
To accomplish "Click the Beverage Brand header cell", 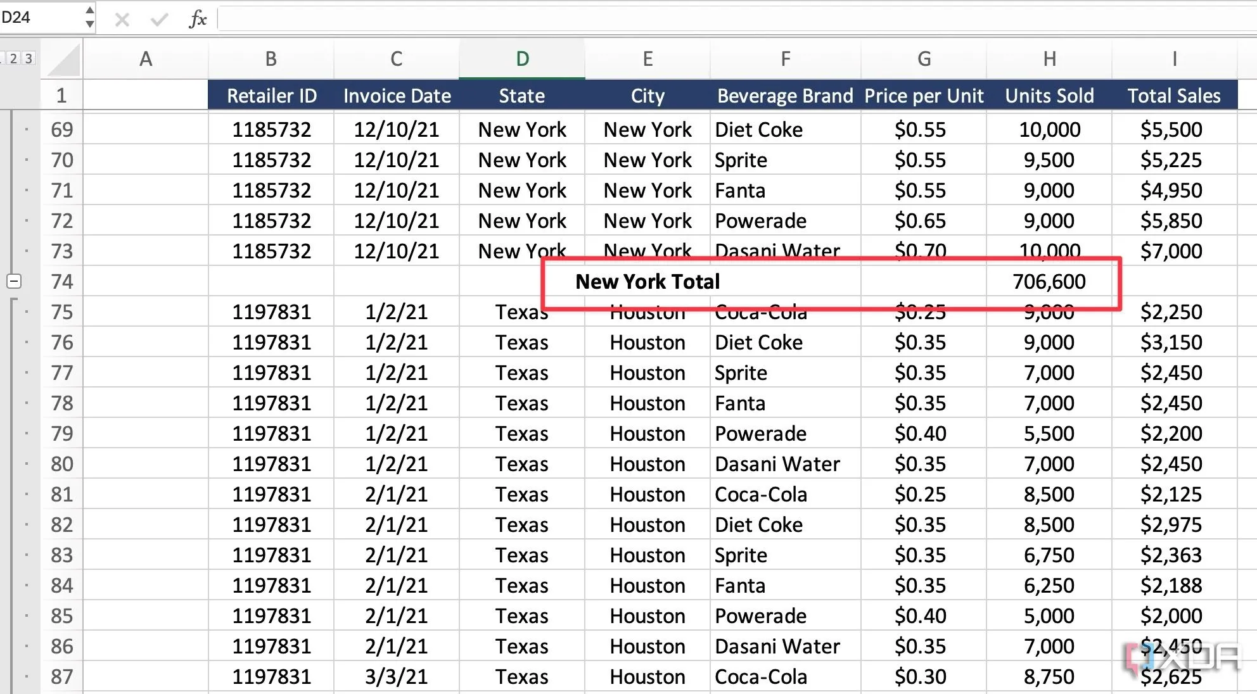I will tap(784, 96).
